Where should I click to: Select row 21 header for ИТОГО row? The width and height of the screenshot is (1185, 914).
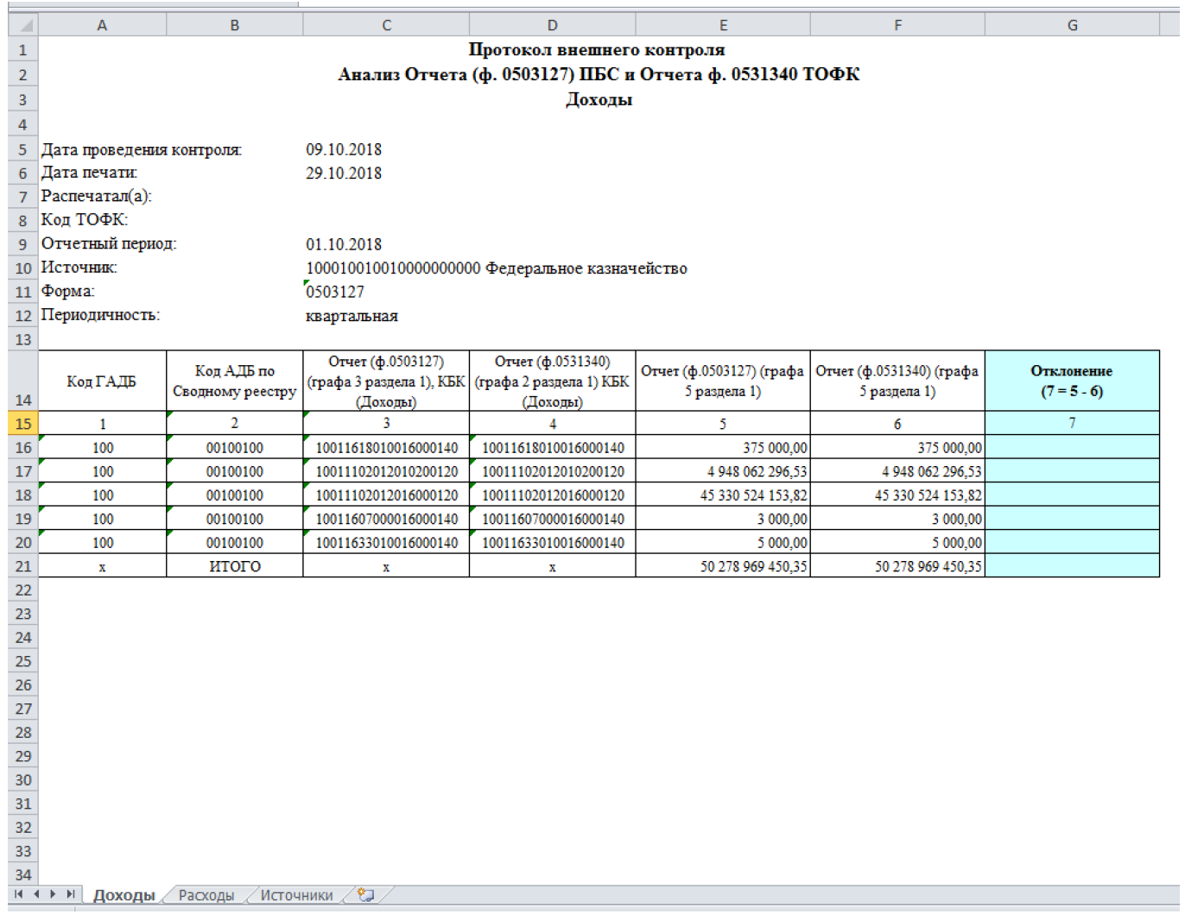pos(23,567)
